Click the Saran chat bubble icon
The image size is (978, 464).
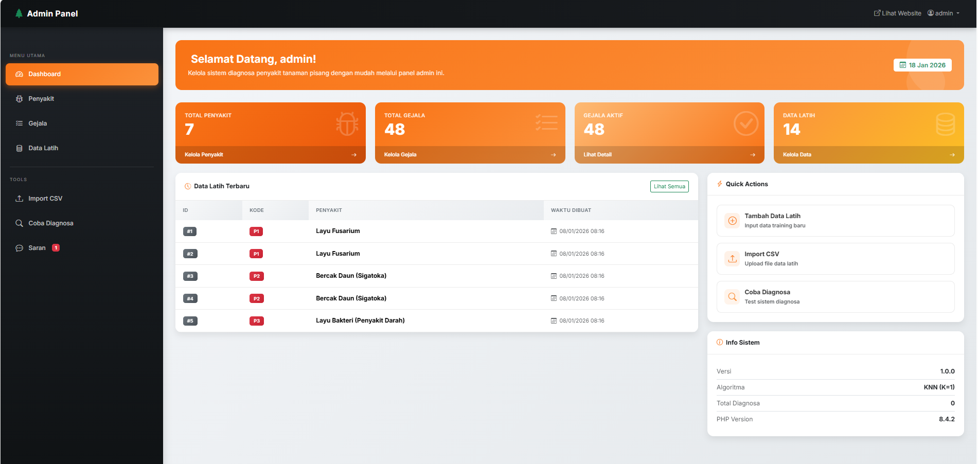point(19,247)
